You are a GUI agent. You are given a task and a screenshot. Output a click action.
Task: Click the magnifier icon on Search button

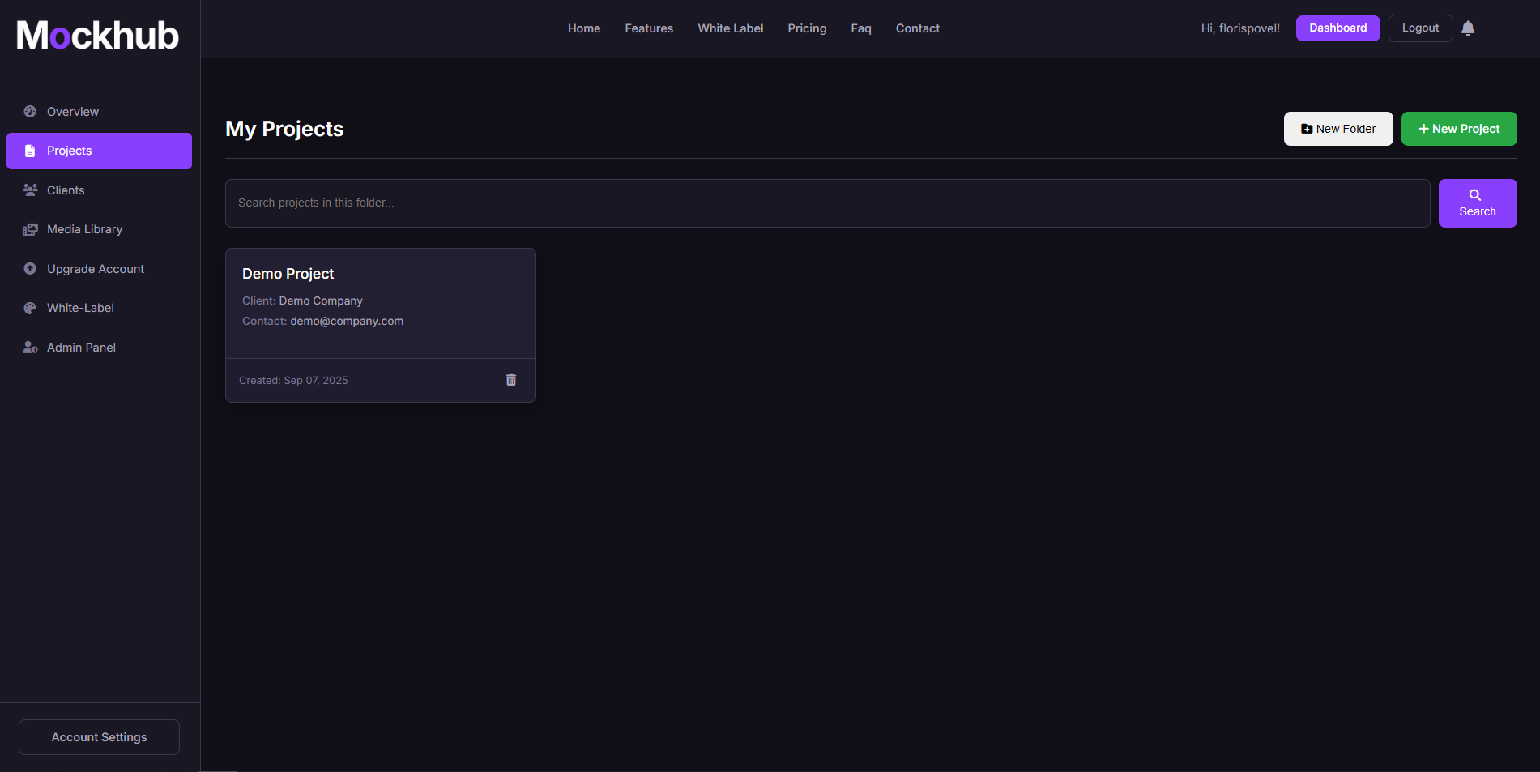(x=1474, y=194)
